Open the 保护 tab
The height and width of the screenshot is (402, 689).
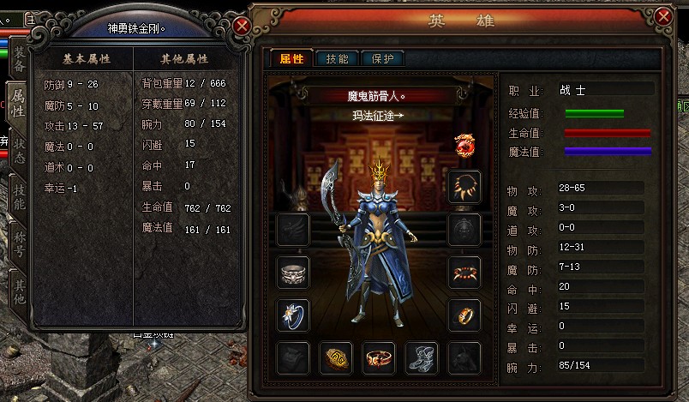coord(382,59)
